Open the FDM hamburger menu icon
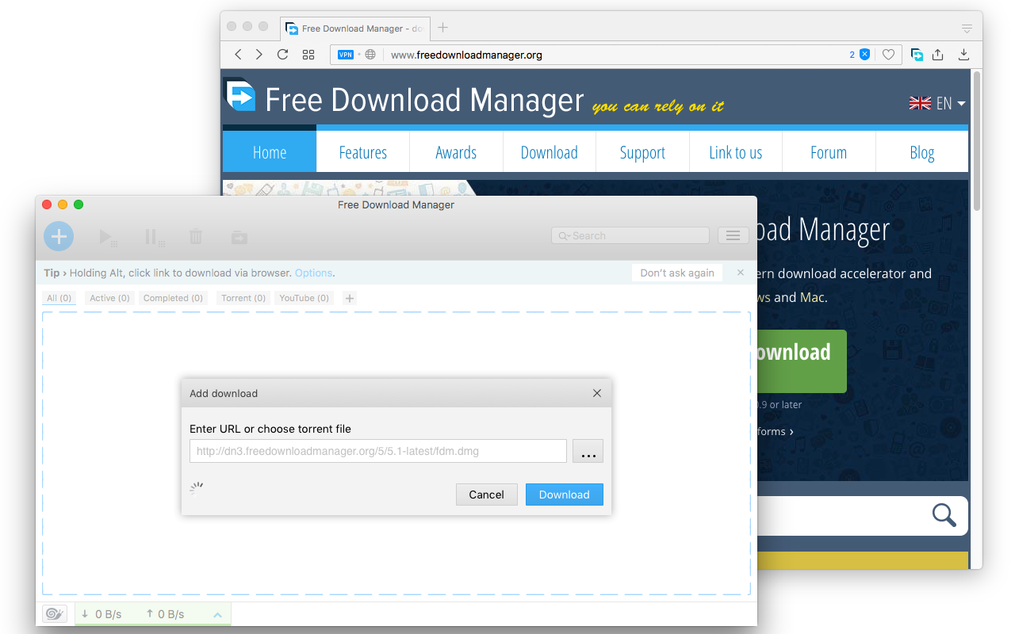Screen dimensions: 1015x634 click(733, 235)
